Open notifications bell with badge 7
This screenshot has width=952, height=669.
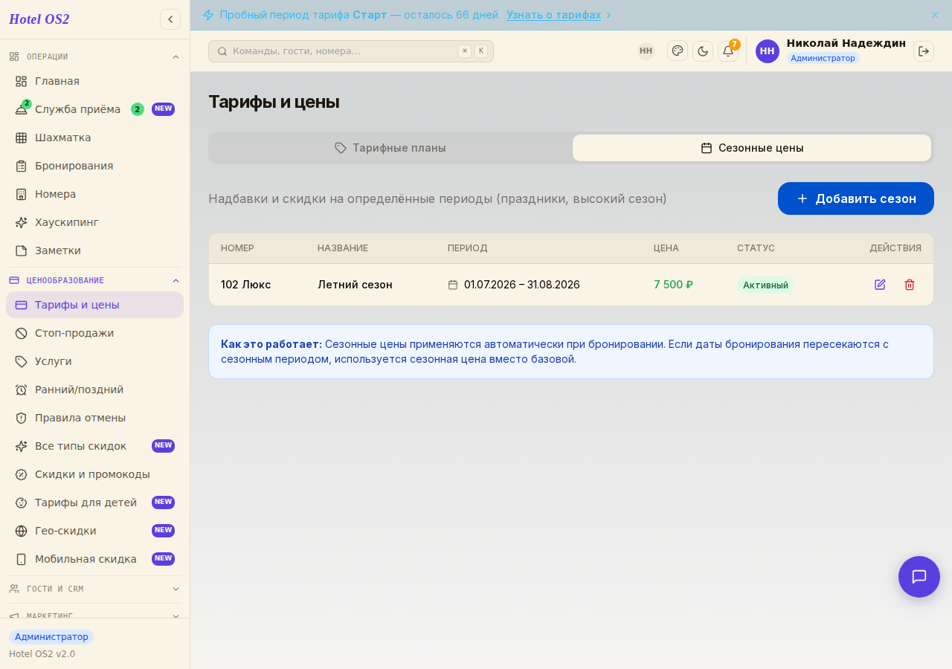click(728, 51)
